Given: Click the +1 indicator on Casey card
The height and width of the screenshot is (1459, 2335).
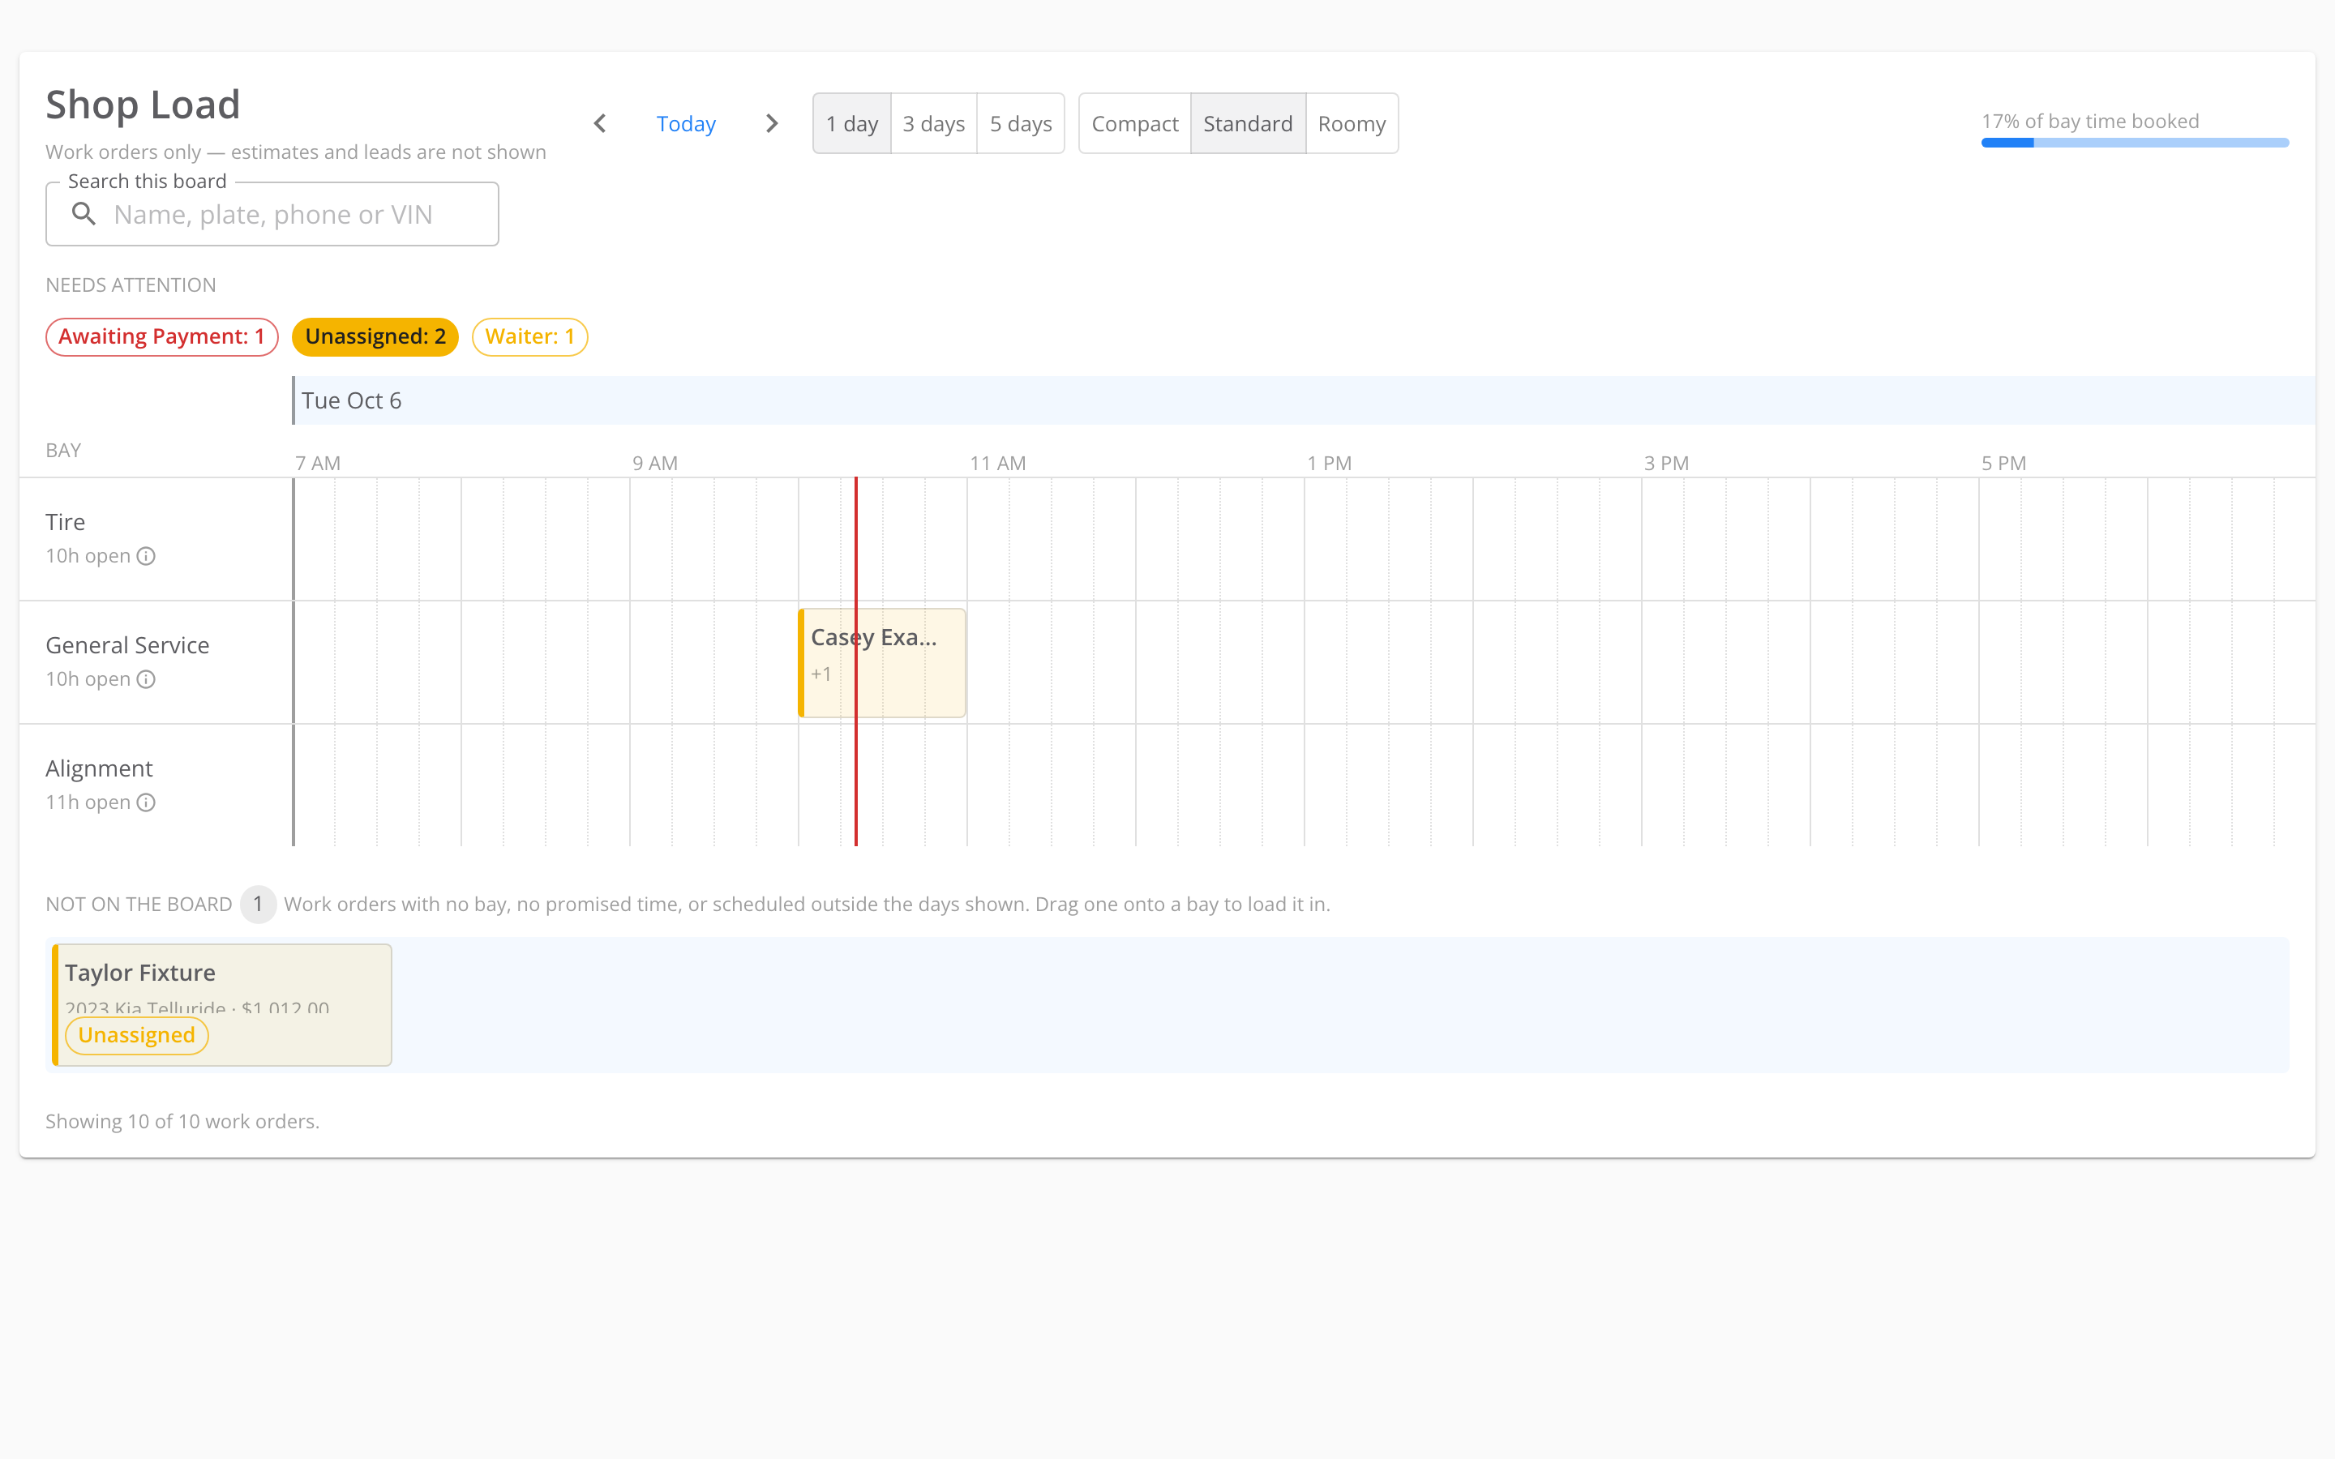Looking at the screenshot, I should click(821, 674).
